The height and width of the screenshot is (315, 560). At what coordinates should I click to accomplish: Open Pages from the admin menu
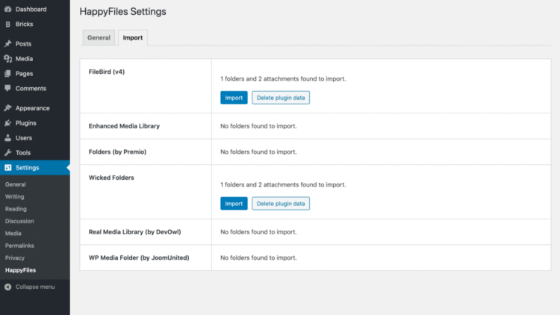click(x=25, y=74)
